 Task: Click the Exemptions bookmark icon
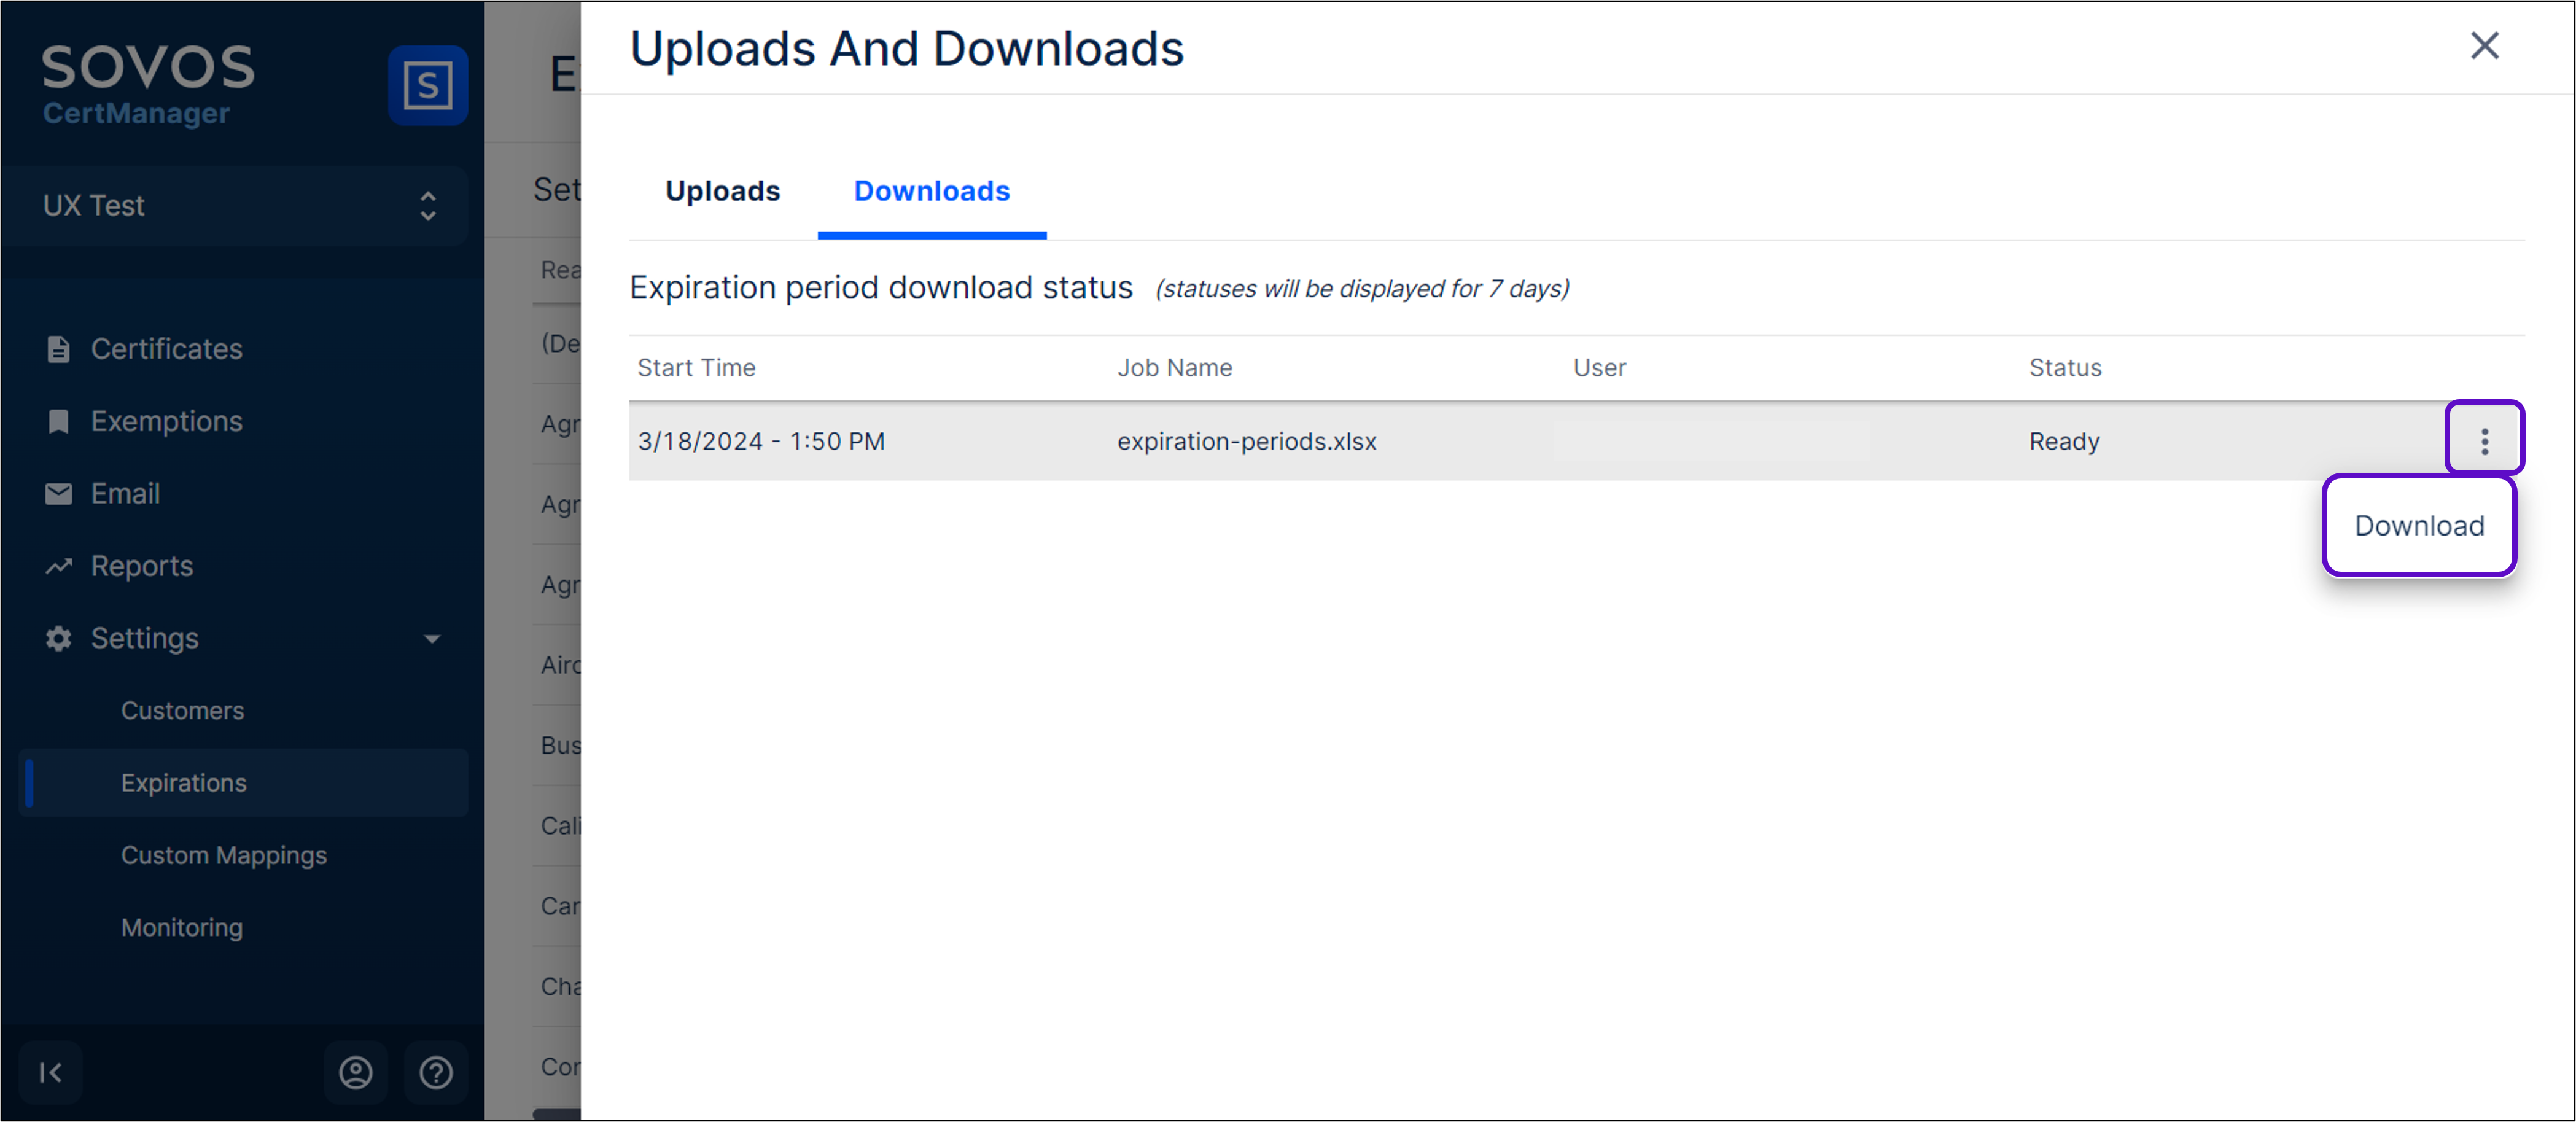[58, 422]
